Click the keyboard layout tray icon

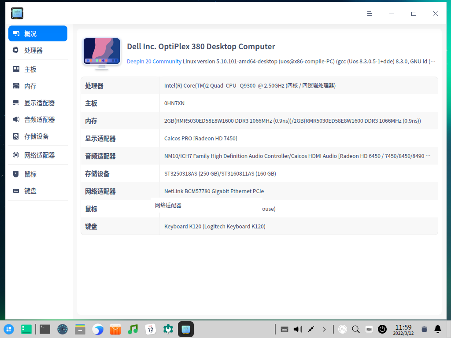[x=369, y=329]
